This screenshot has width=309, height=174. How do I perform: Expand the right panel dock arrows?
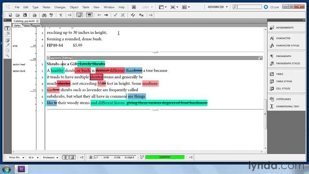pyautogui.click(x=304, y=20)
